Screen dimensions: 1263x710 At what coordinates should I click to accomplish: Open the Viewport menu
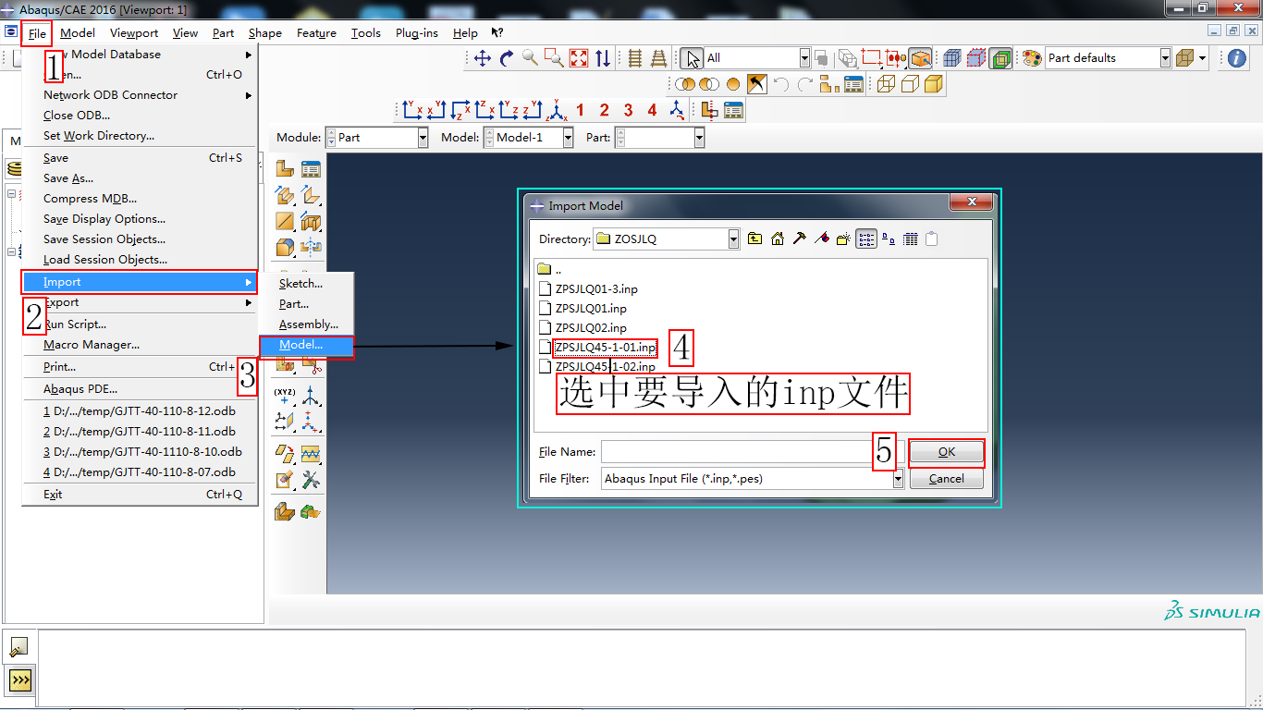click(x=134, y=33)
